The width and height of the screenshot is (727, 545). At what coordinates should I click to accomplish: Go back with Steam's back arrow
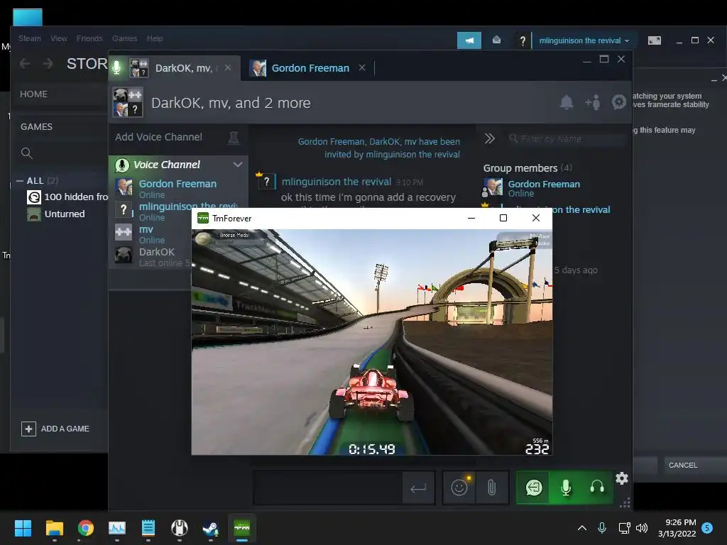click(x=25, y=63)
